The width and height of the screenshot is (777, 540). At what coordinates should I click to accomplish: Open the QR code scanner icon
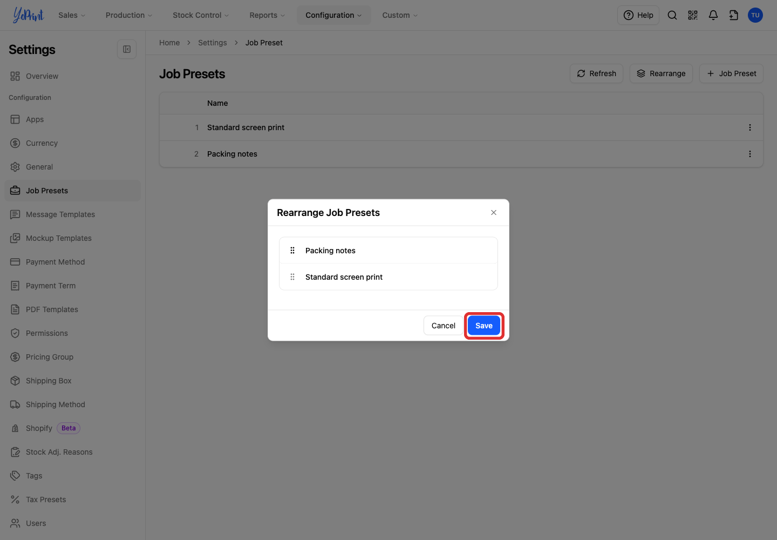pyautogui.click(x=693, y=15)
